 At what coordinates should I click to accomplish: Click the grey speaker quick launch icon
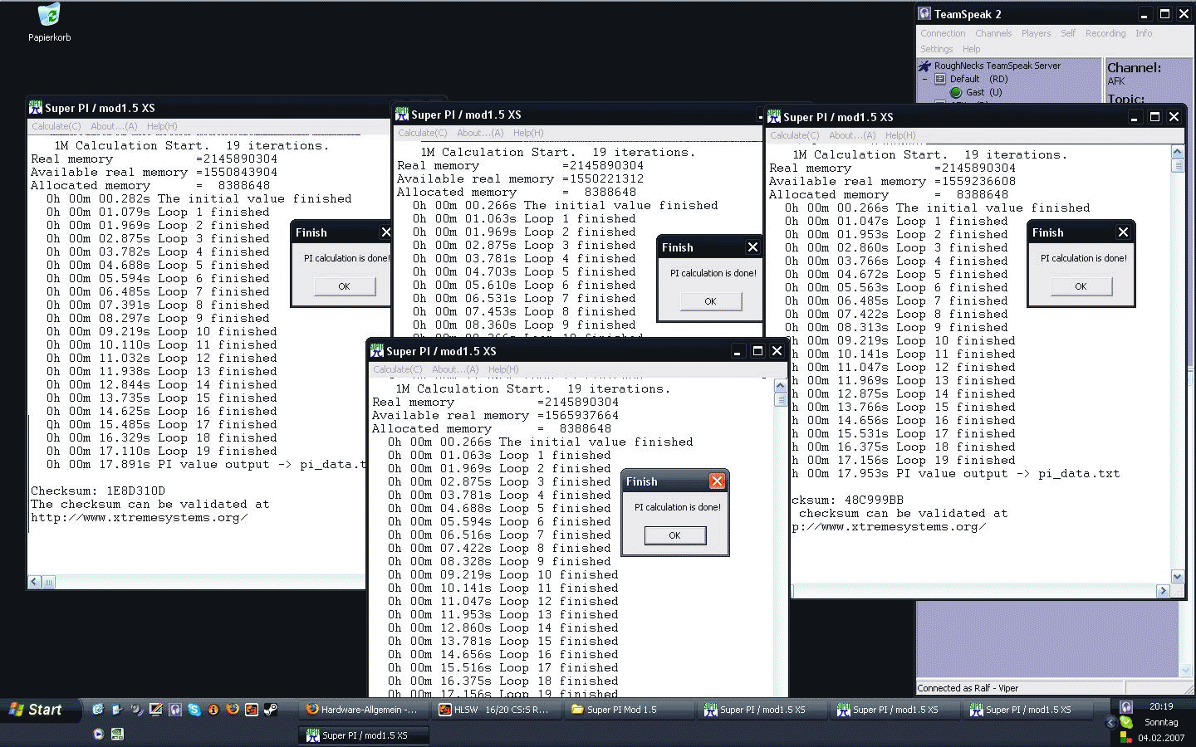136,710
